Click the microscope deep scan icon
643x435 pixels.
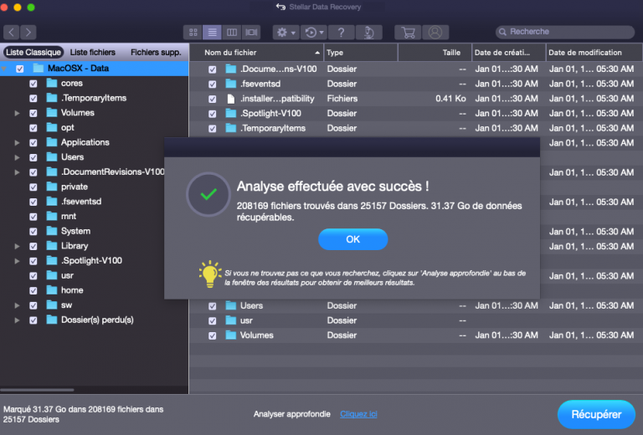368,33
